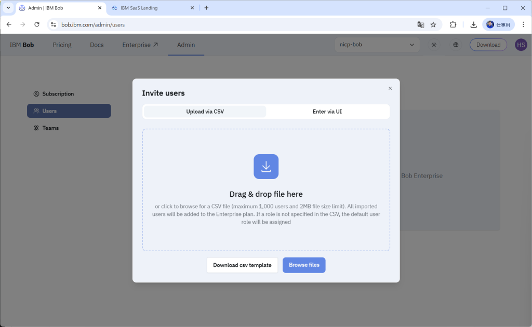The image size is (532, 327).
Task: Close the IBM SaaS Landing tab
Action: (x=192, y=8)
